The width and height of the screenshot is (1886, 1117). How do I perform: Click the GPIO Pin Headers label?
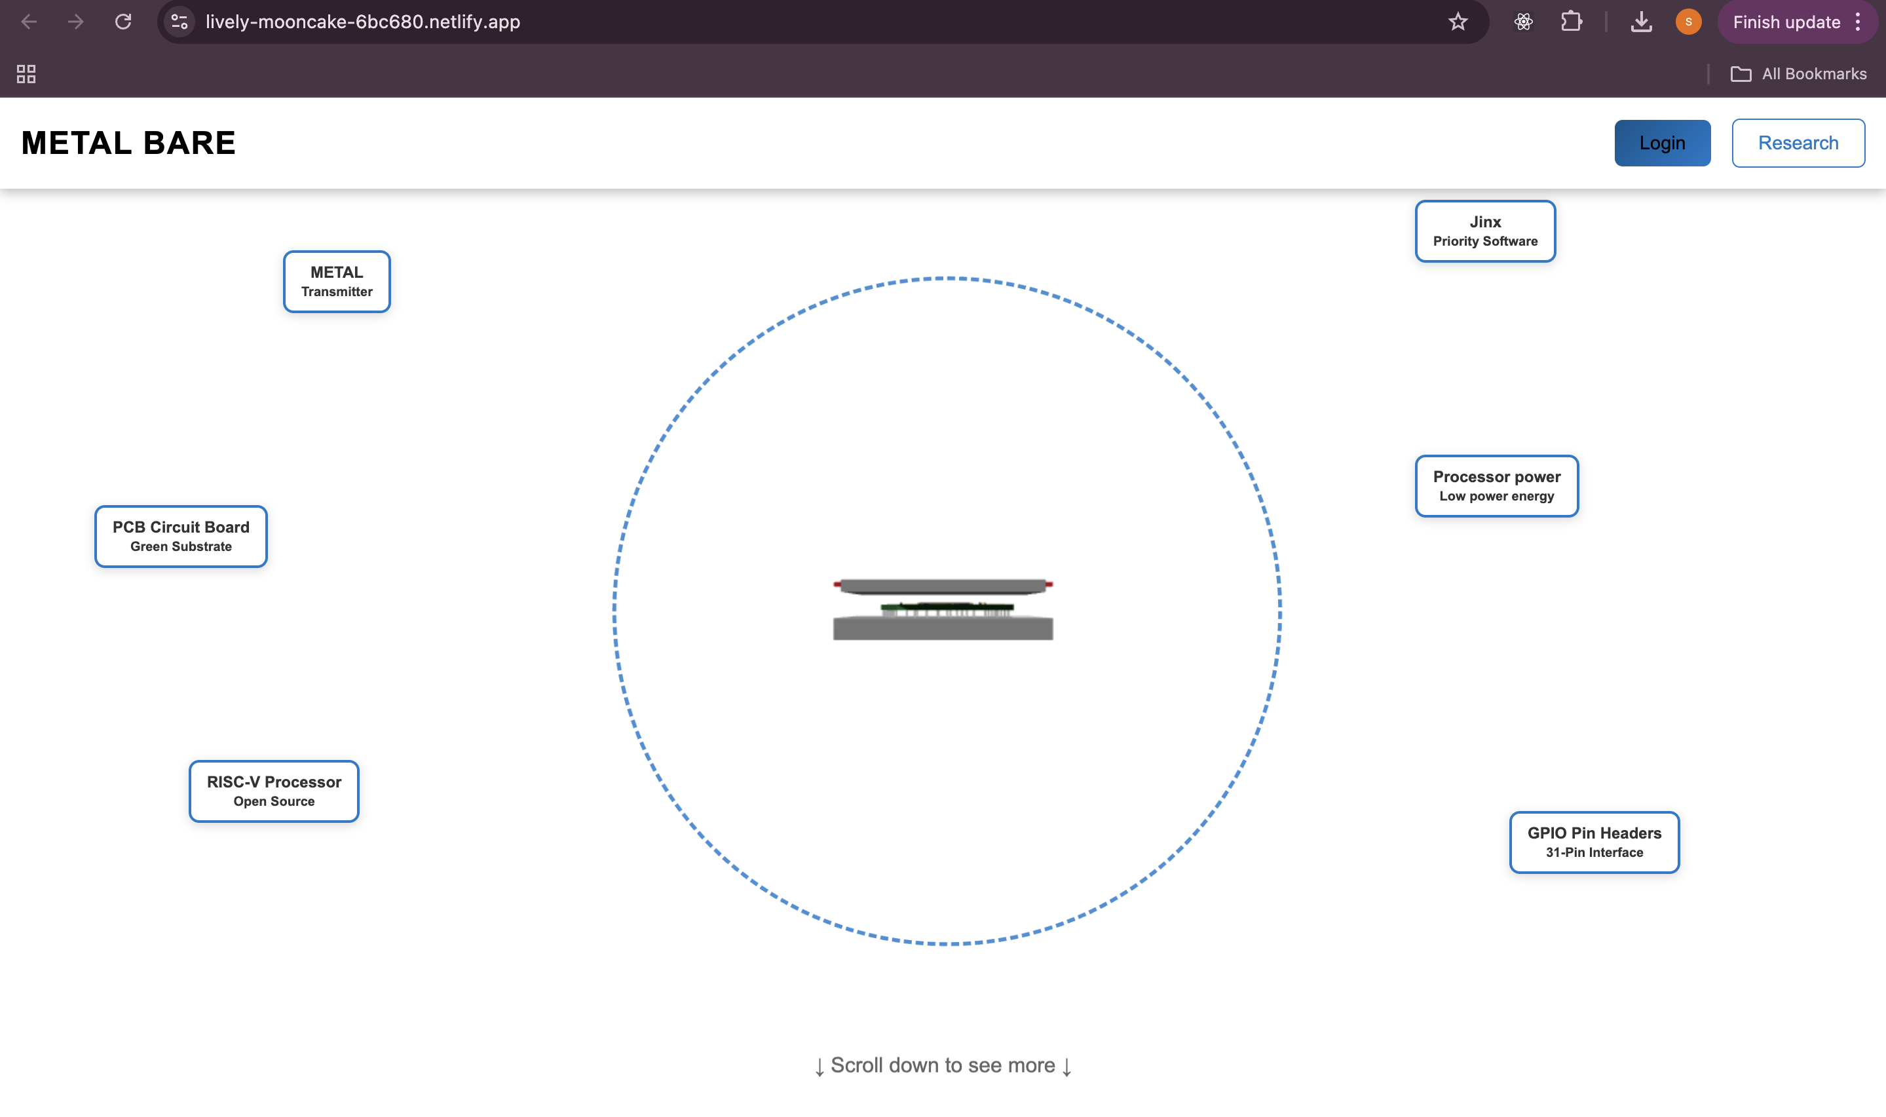click(1593, 841)
